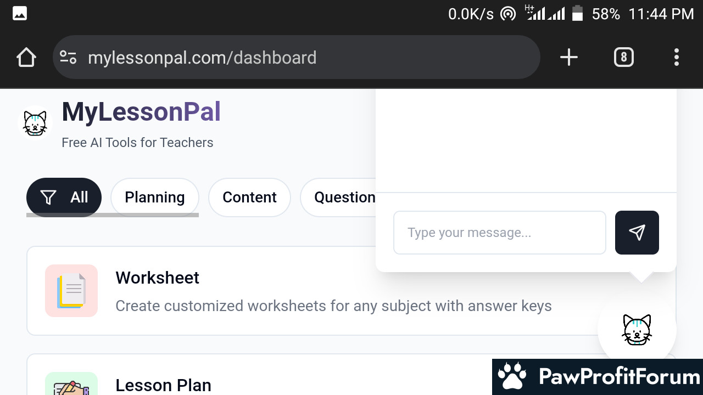Click the MyLessonPal heading text
703x395 pixels.
[141, 112]
